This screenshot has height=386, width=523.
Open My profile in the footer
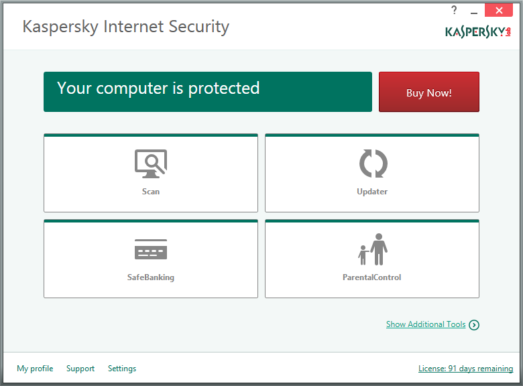point(35,369)
